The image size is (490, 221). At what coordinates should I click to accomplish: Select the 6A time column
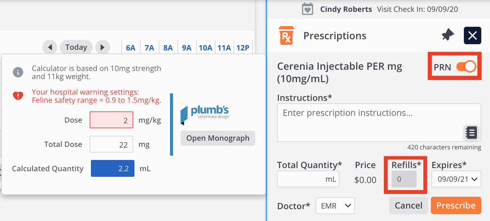click(x=131, y=48)
